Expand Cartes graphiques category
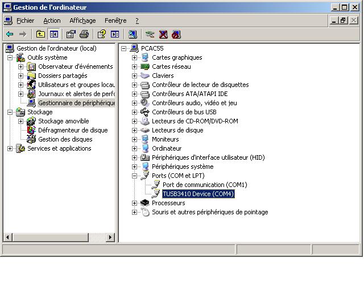Image resolution: width=364 pixels, height=291 pixels. 134,57
